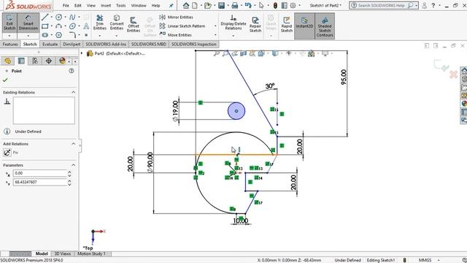Select the Spline sketch tool
The height and width of the screenshot is (263, 467).
[72, 18]
